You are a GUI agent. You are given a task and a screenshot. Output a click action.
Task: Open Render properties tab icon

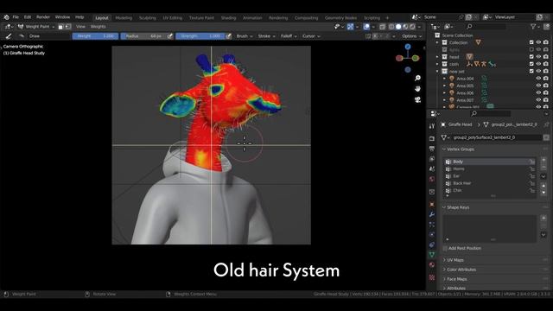(432, 138)
